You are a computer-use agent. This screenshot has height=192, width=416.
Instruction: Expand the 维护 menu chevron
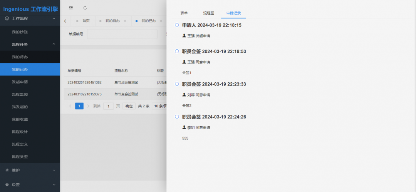click(54, 170)
